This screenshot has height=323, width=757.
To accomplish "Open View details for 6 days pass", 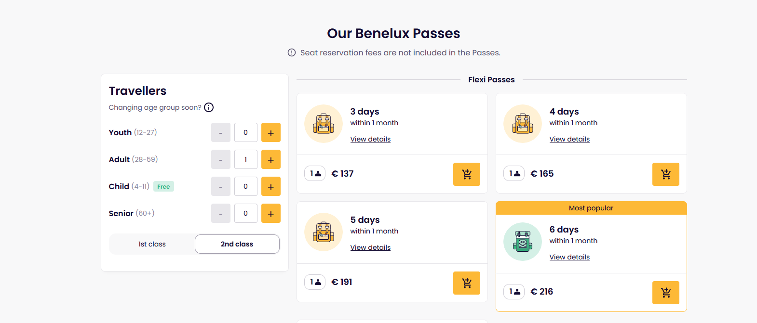I will pos(569,257).
